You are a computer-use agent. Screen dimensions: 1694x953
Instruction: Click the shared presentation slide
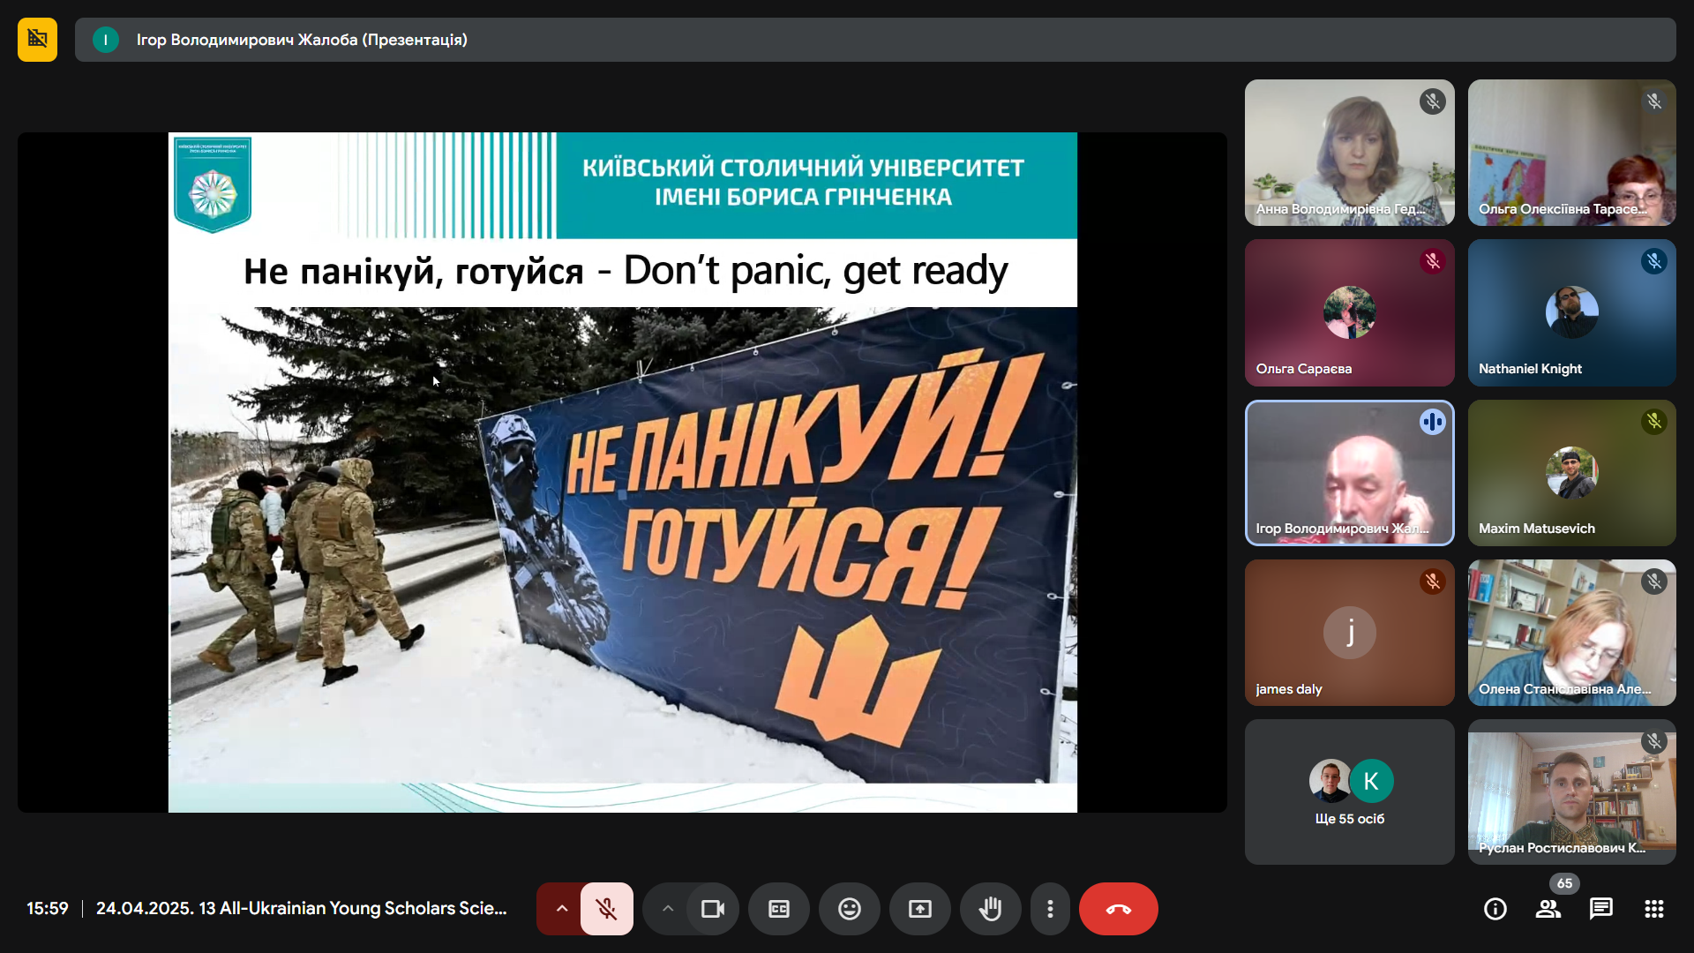[x=622, y=472]
